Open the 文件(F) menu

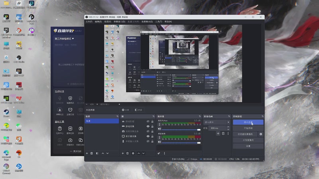click(x=89, y=22)
